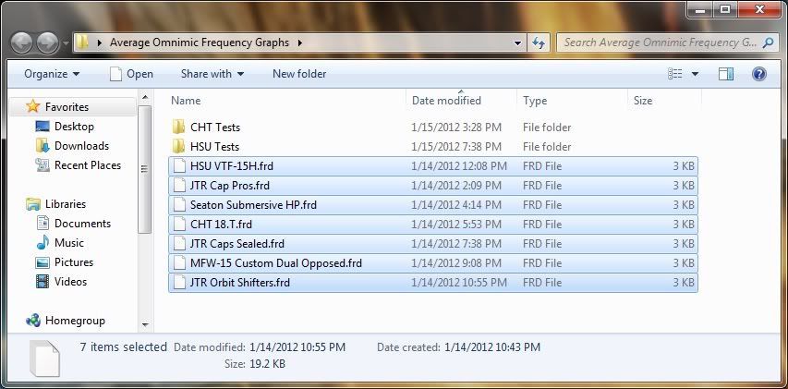Viewport: 788px width, 389px height.
Task: Open Help with the question mark icon
Action: click(x=758, y=74)
